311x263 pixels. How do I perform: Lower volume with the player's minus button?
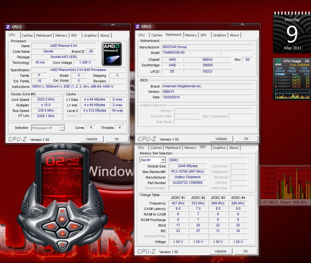pyautogui.click(x=52, y=234)
